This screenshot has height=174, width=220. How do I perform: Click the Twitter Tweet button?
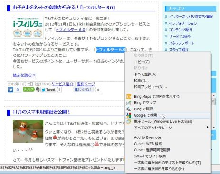(x=48, y=90)
